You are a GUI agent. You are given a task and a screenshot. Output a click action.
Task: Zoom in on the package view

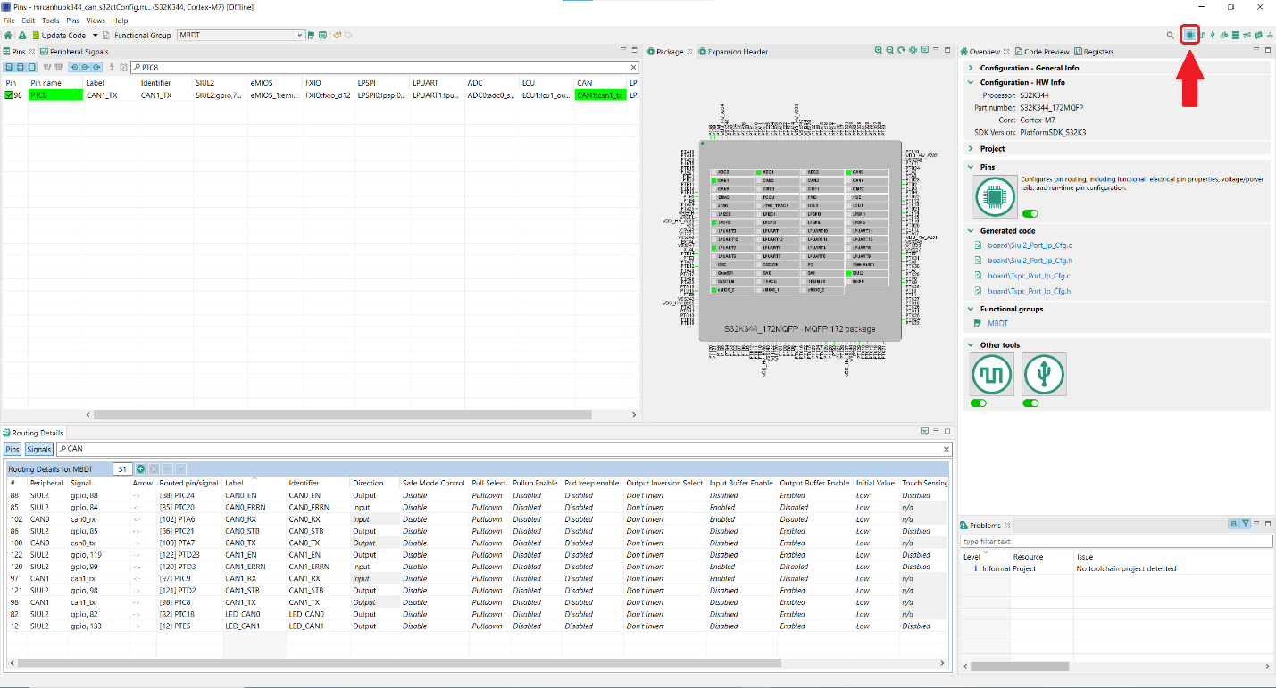pos(879,51)
